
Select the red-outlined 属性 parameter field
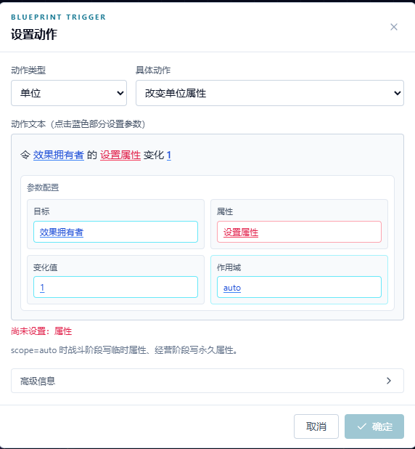(299, 232)
